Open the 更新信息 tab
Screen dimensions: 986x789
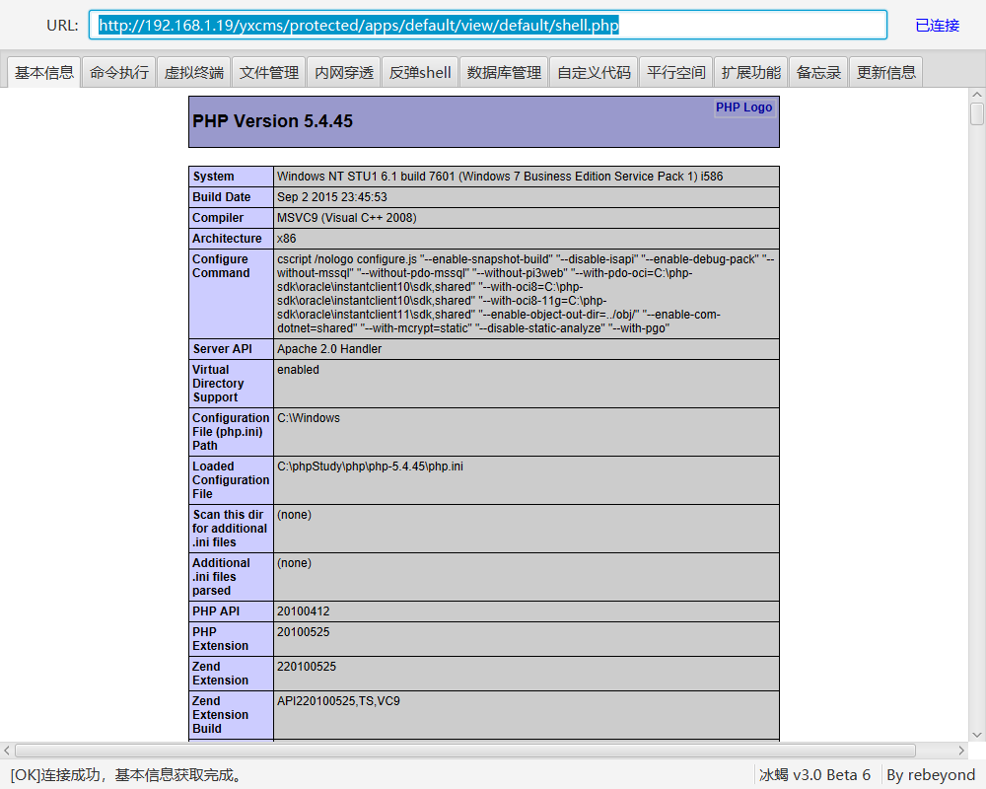tap(885, 72)
